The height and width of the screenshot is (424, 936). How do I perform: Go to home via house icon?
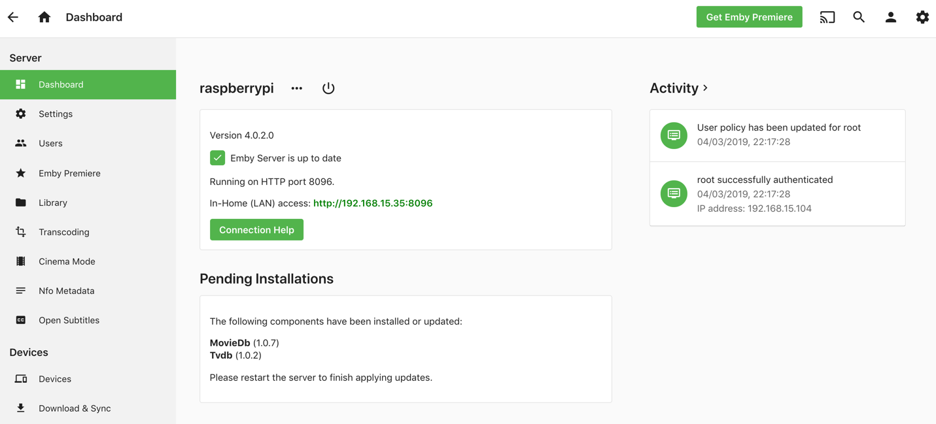(x=44, y=18)
